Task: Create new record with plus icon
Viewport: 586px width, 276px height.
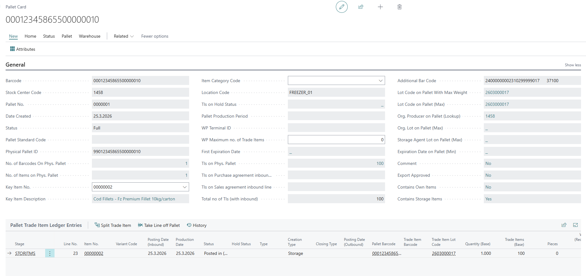Action: (380, 7)
